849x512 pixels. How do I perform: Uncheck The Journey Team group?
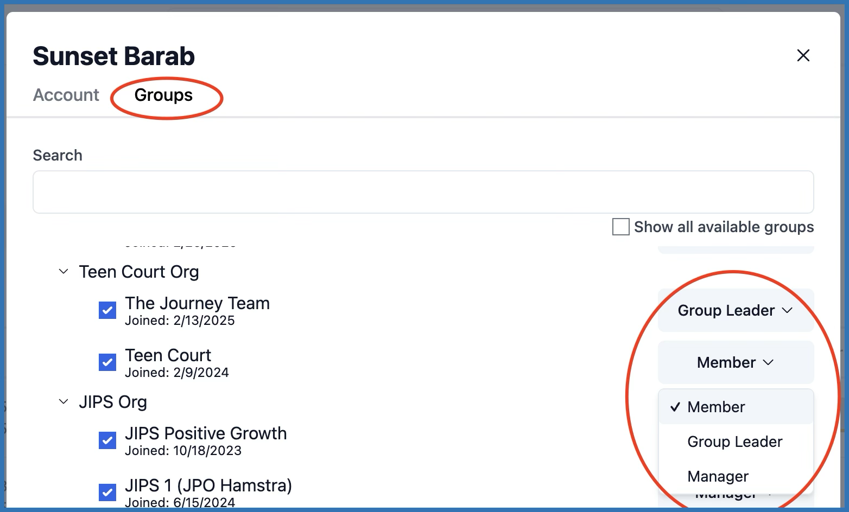pos(107,310)
